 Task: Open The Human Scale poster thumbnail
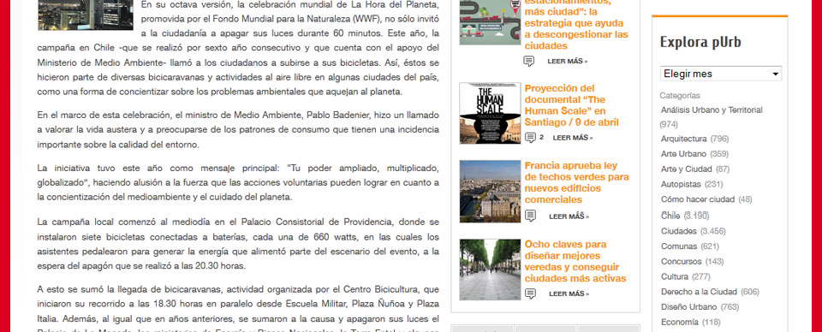pos(490,113)
